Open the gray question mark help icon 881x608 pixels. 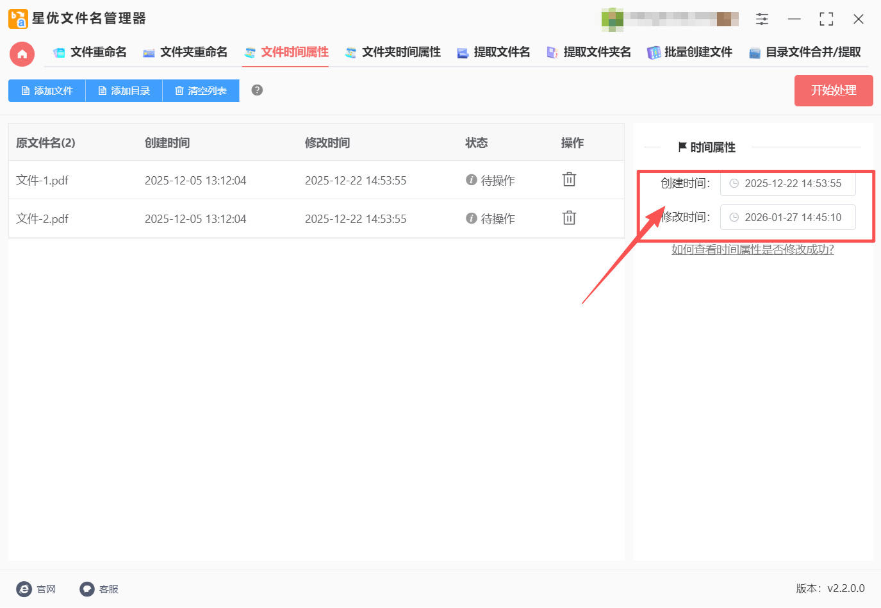pyautogui.click(x=257, y=90)
